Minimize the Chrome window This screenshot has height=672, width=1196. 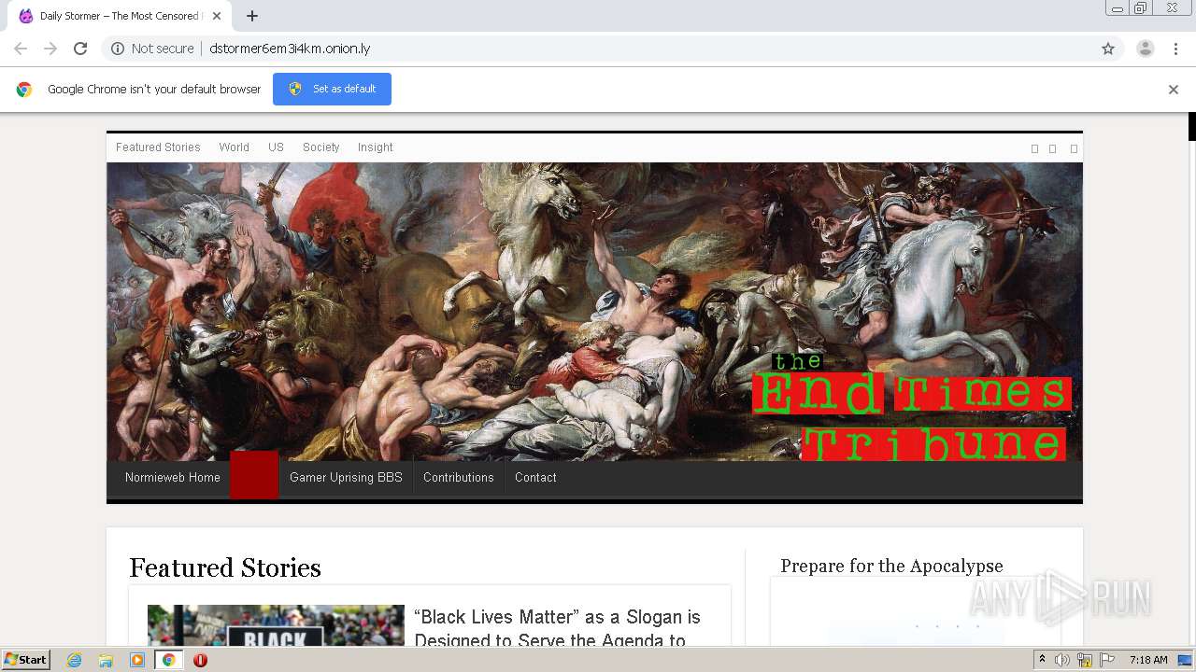pos(1118,8)
